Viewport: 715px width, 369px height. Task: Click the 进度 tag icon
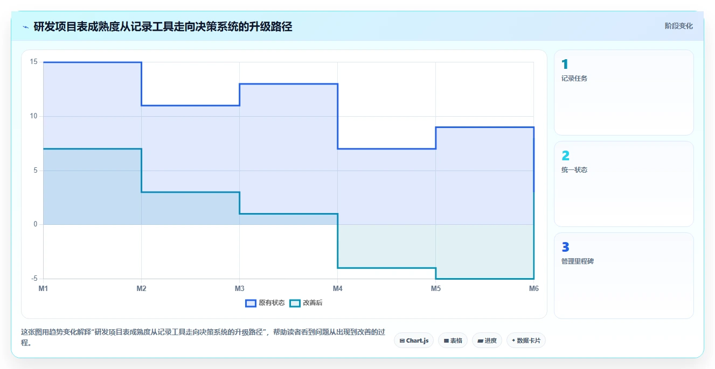coord(480,340)
